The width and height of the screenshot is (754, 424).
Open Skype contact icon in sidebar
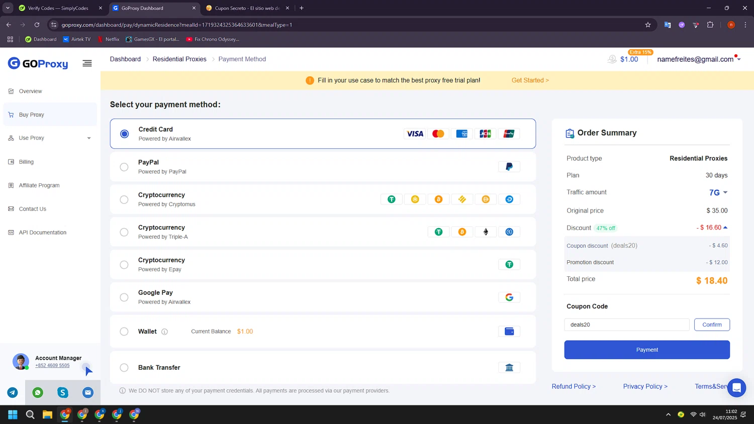pos(63,393)
